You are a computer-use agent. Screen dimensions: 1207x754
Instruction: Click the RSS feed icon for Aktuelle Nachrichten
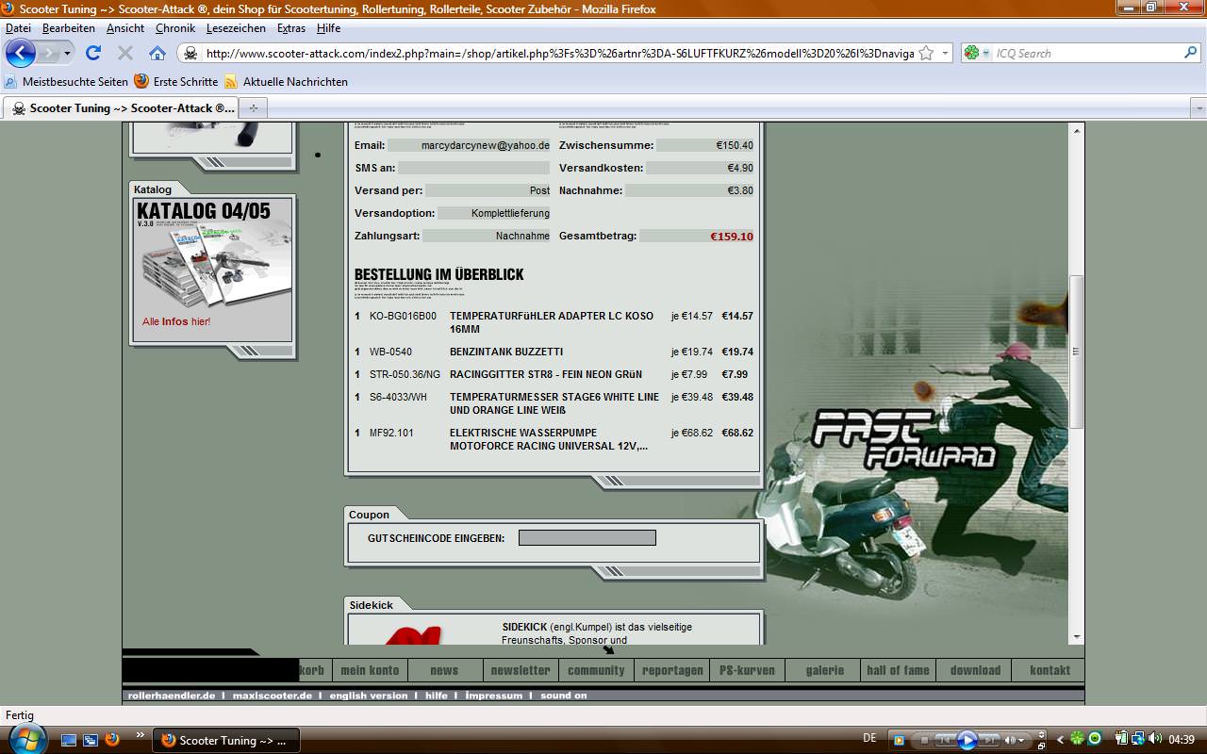pos(231,82)
